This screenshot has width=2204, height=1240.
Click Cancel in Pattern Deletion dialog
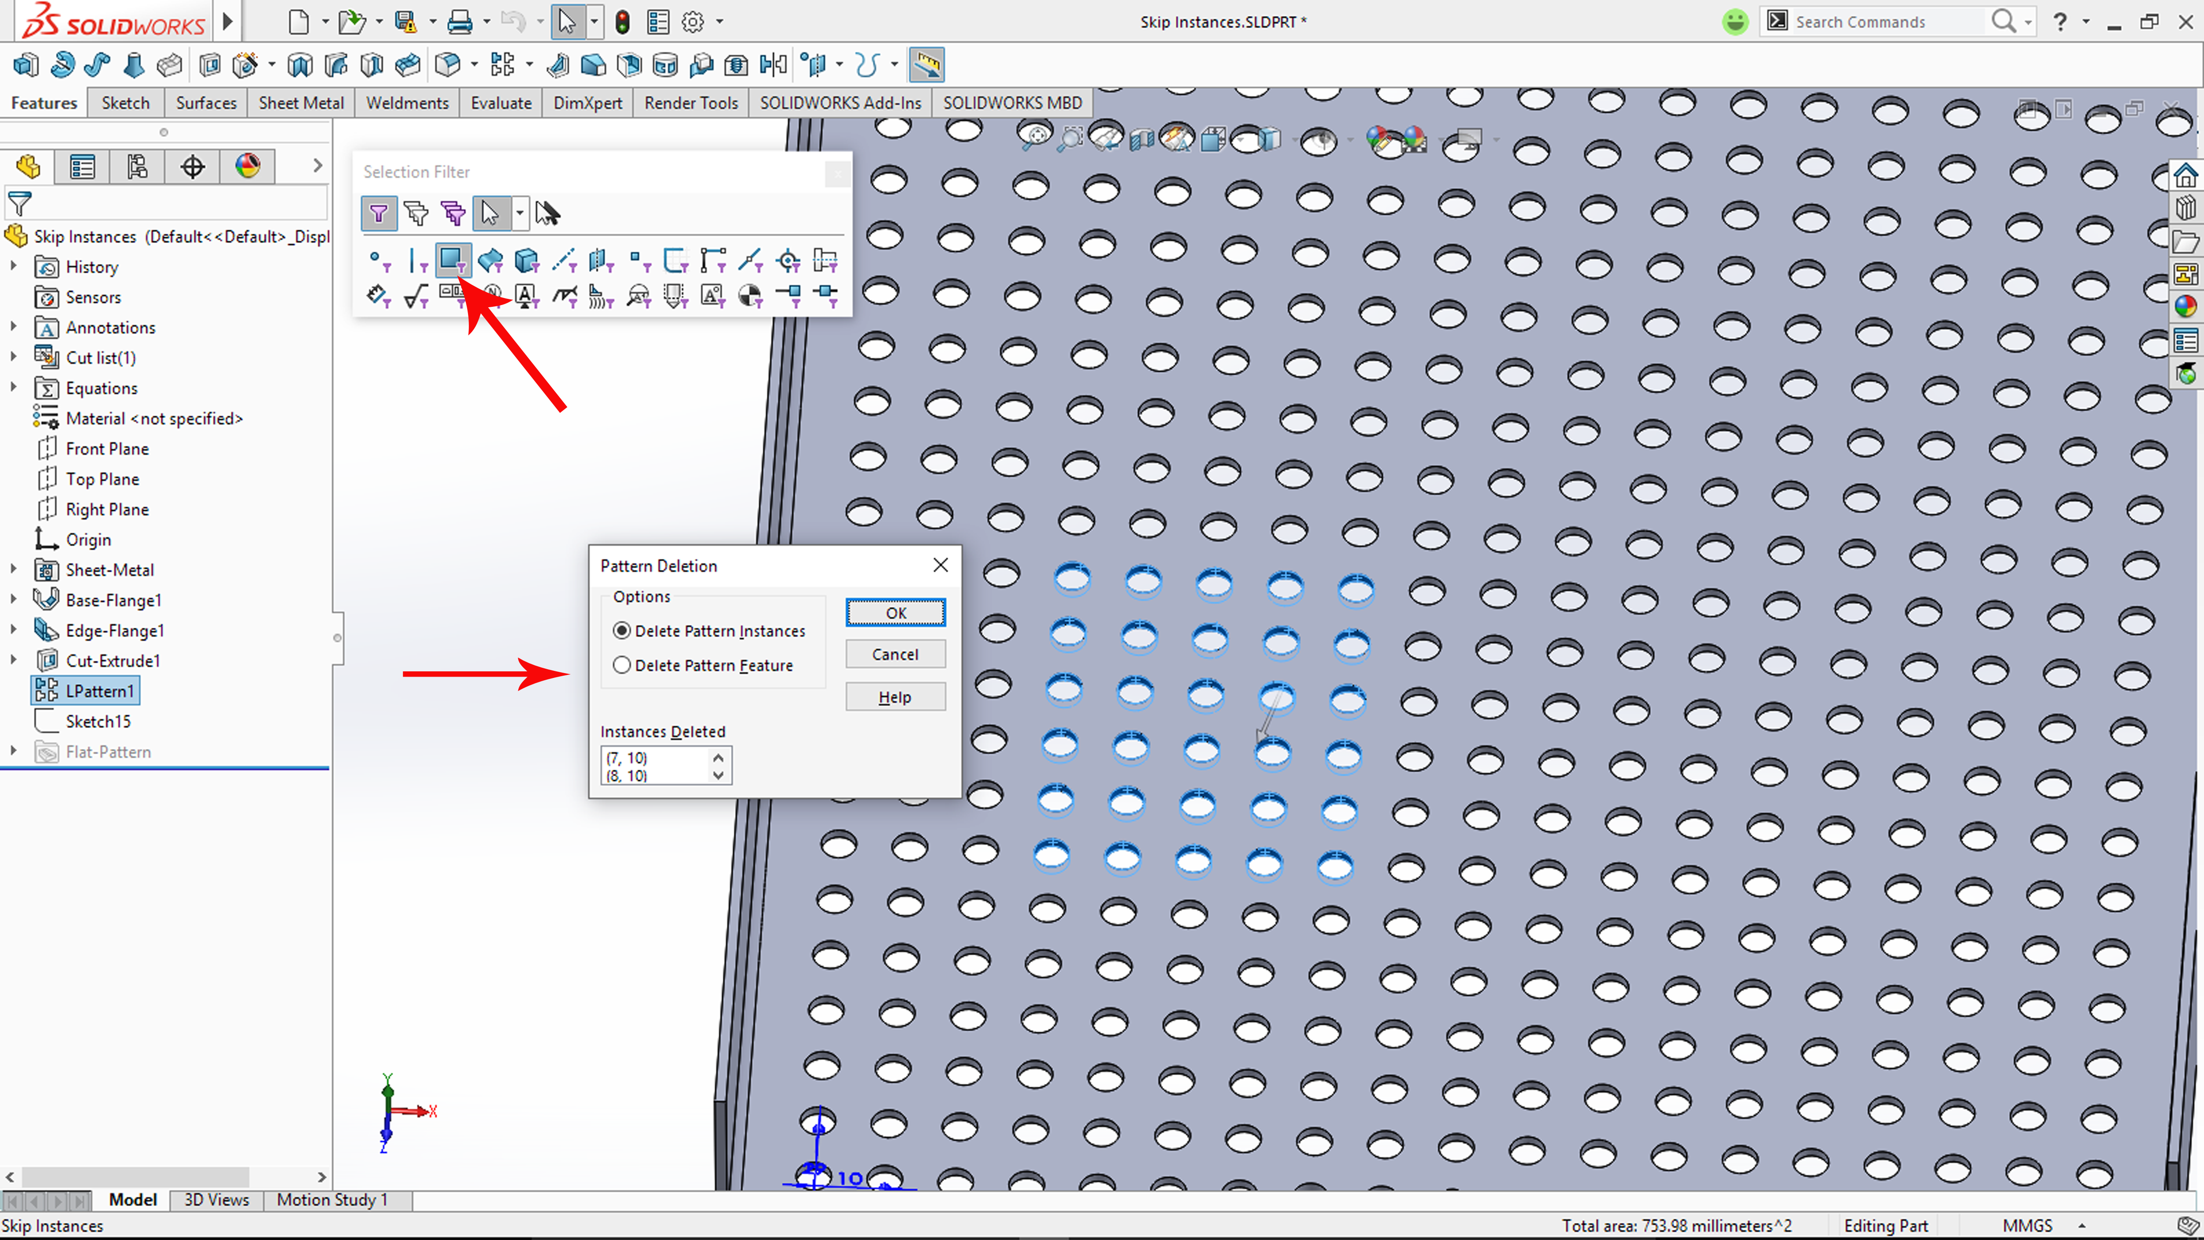tap(894, 655)
